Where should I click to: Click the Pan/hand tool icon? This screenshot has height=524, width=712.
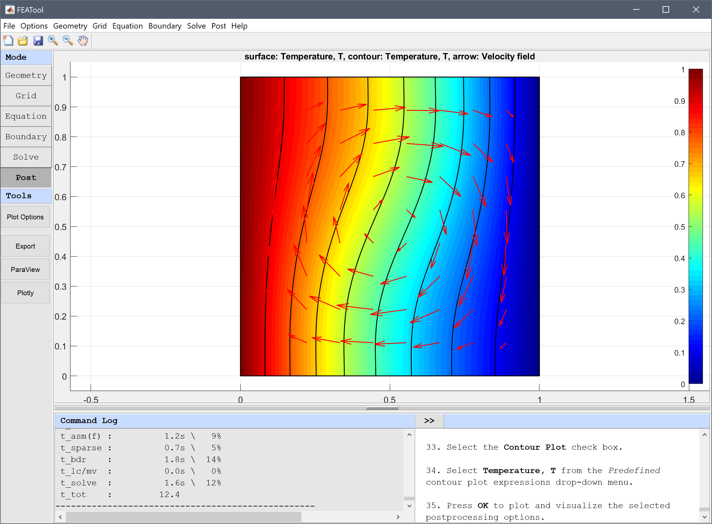click(x=83, y=40)
